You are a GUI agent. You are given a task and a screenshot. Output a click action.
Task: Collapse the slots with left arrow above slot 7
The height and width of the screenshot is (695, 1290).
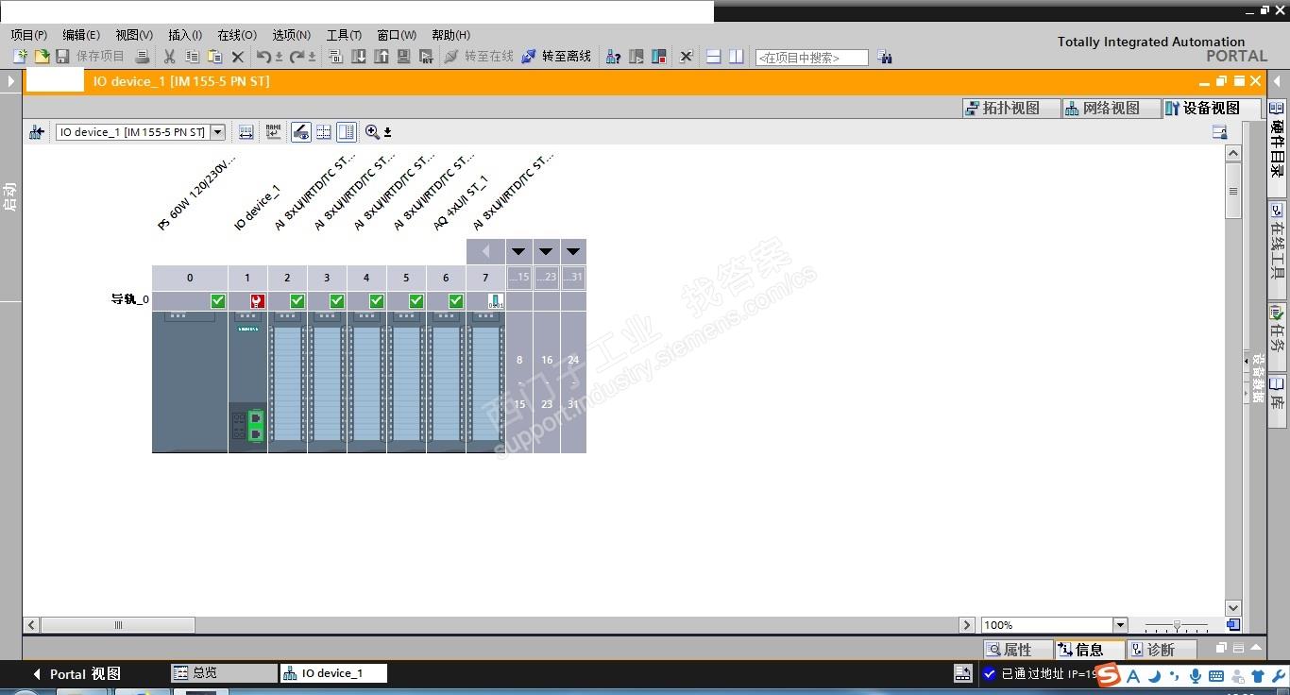pos(485,251)
